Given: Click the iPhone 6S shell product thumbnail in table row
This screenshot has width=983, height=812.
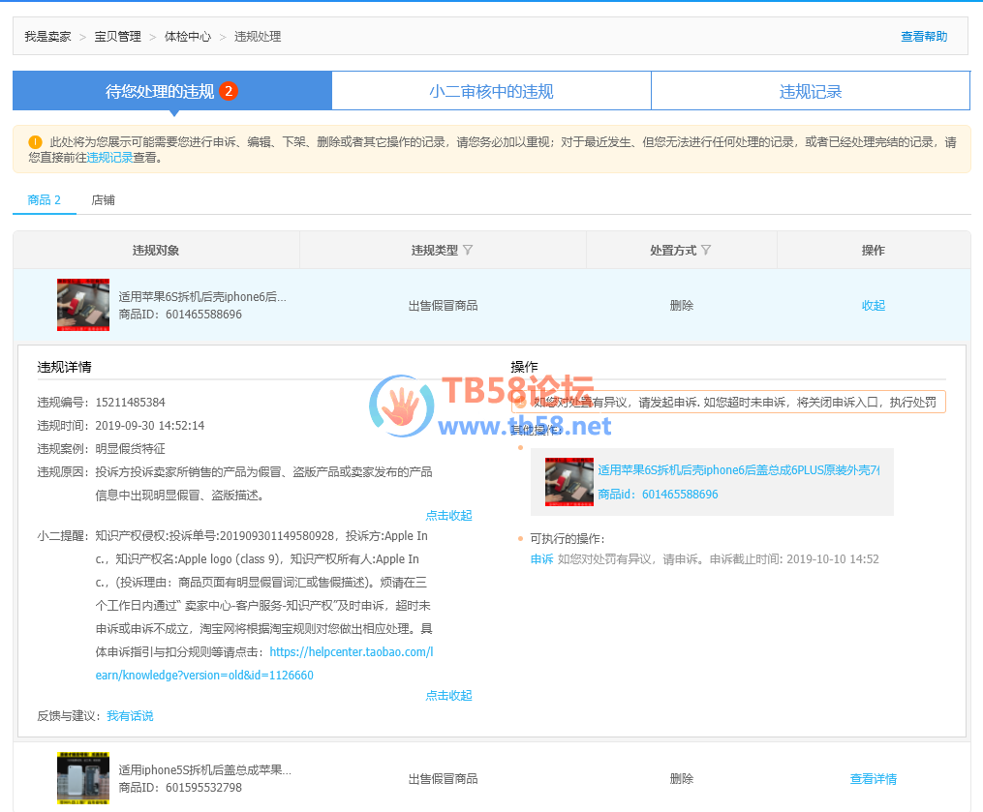Looking at the screenshot, I should pos(82,305).
